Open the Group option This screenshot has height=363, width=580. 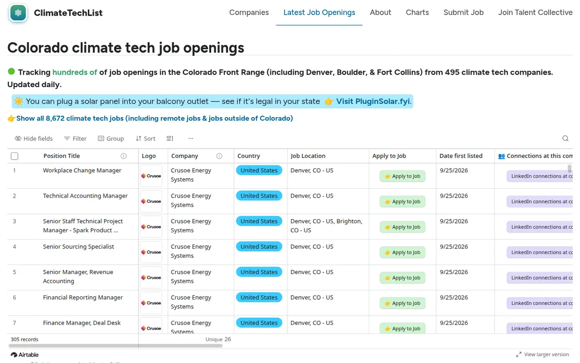(x=111, y=138)
